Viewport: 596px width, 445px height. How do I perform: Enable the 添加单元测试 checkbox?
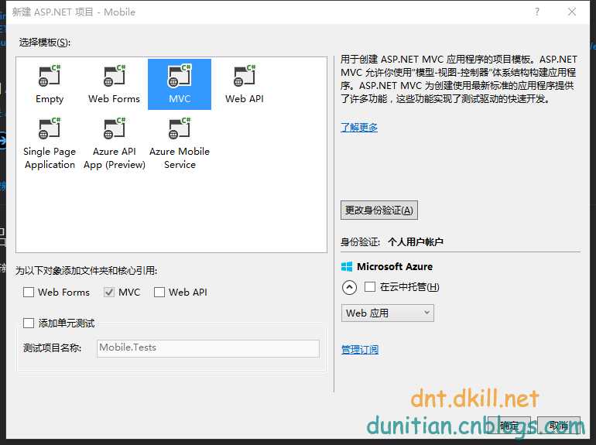(x=29, y=323)
